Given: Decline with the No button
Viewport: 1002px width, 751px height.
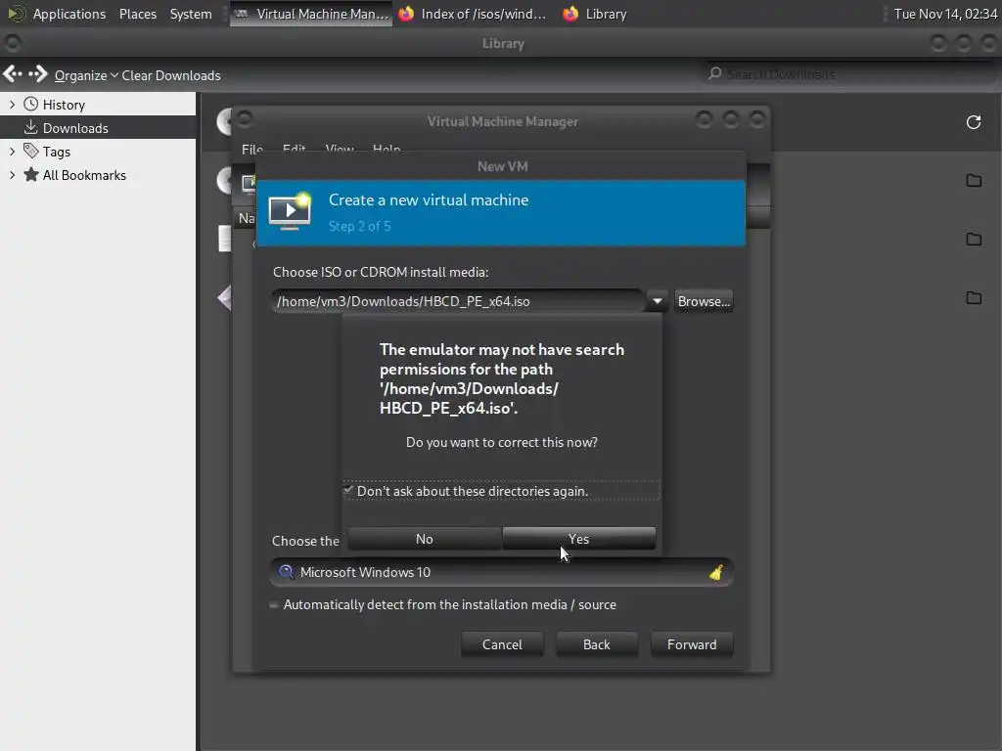Looking at the screenshot, I should [425, 539].
